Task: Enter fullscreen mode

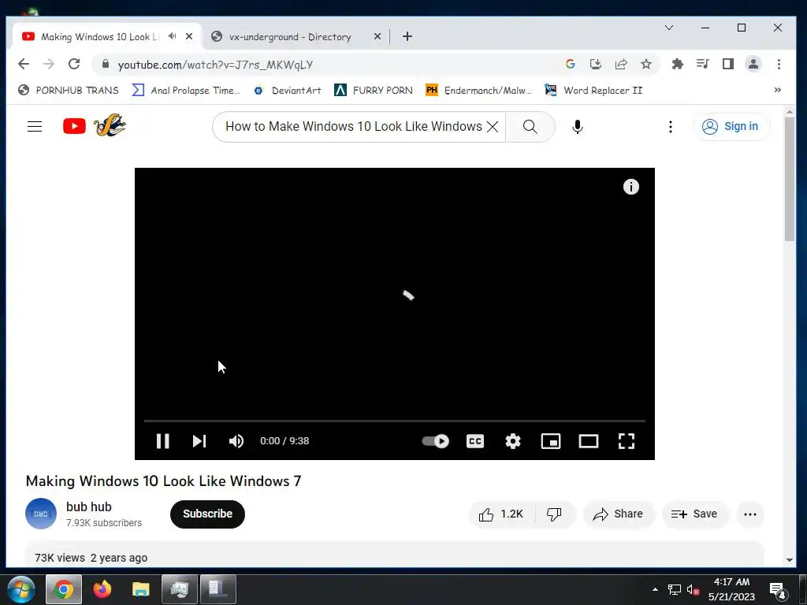Action: [627, 441]
